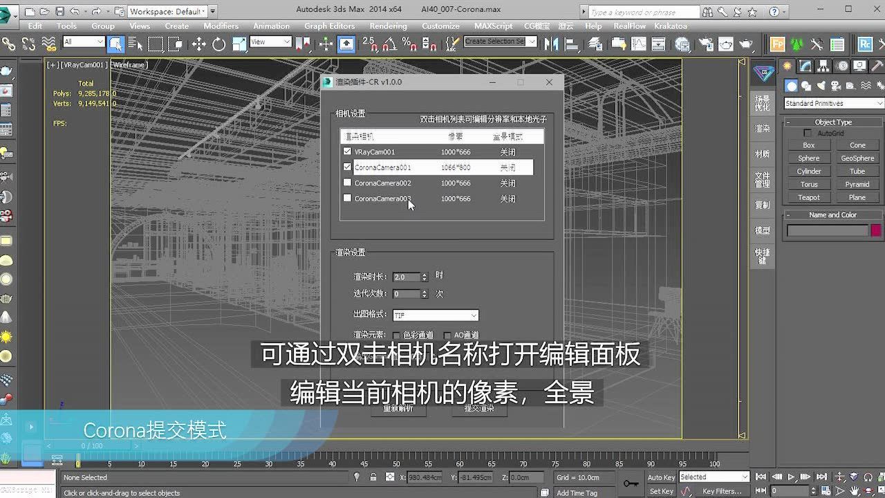The width and height of the screenshot is (885, 498).
Task: Uncheck the VRayCam001 camera checkbox
Action: tap(347, 151)
